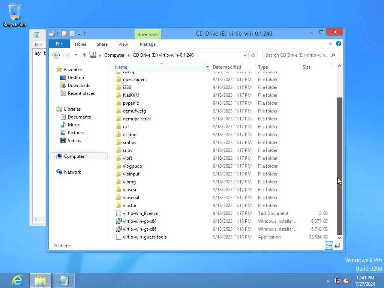Image resolution: width=384 pixels, height=288 pixels.
Task: Click the vertical scrollbar thumb
Action: pos(339,166)
